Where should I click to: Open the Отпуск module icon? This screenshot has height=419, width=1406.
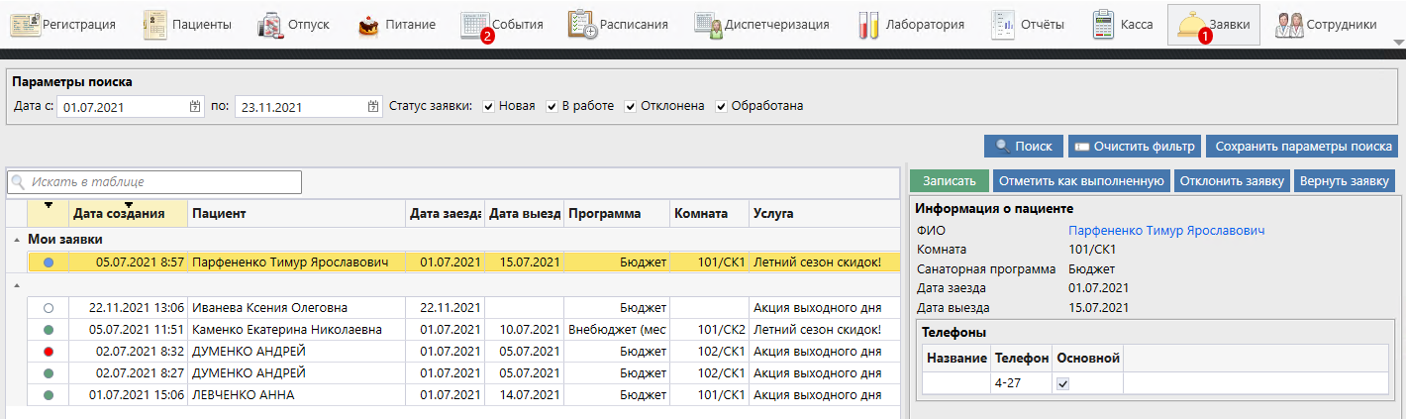[270, 25]
